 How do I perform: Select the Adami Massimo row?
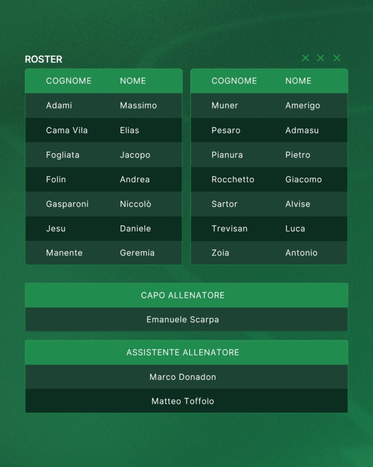[103, 105]
